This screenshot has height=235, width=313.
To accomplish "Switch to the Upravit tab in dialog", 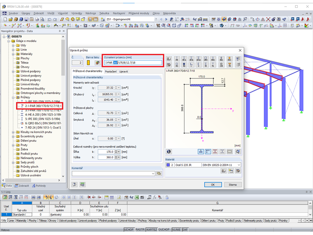I will (124, 72).
